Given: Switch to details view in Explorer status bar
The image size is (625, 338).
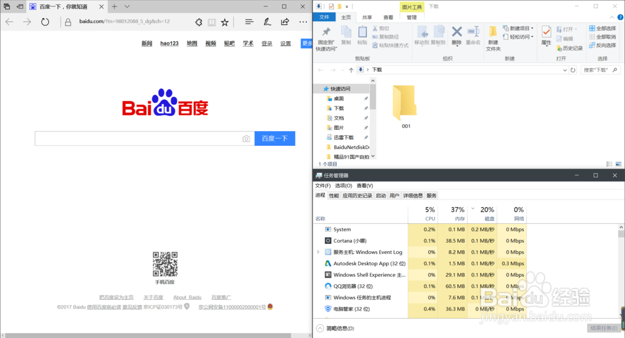Looking at the screenshot, I should click(x=609, y=164).
